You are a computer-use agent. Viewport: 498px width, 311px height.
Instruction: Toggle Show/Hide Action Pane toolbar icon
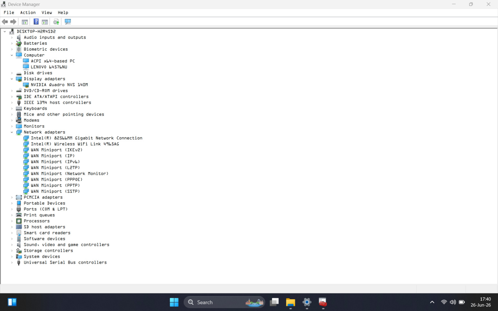(45, 22)
